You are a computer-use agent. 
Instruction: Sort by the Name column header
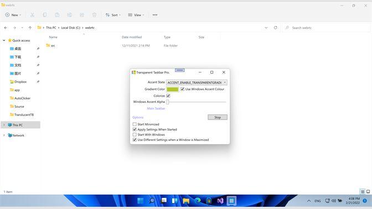(53, 37)
